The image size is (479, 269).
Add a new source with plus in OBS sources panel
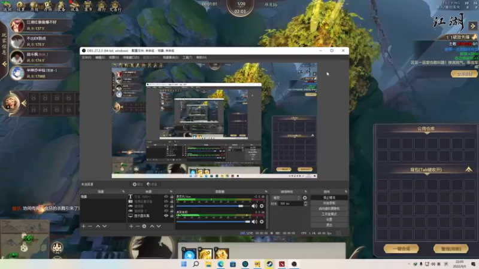click(131, 226)
